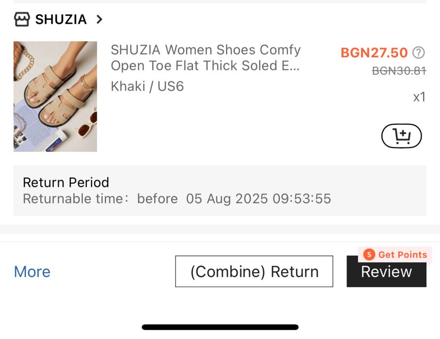
Task: Click the crossed-out BGN30.81 original price
Action: click(x=399, y=71)
